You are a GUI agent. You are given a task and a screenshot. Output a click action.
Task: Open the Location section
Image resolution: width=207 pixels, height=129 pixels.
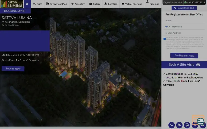111,4
